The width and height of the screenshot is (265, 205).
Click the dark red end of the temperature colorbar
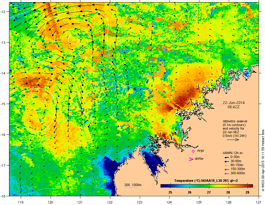tap(251, 186)
